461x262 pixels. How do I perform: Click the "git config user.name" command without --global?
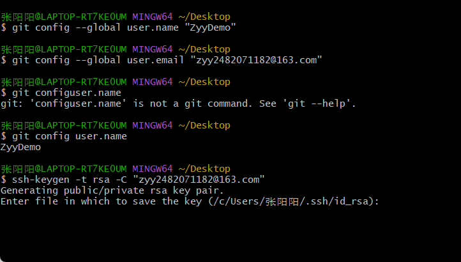(x=68, y=136)
